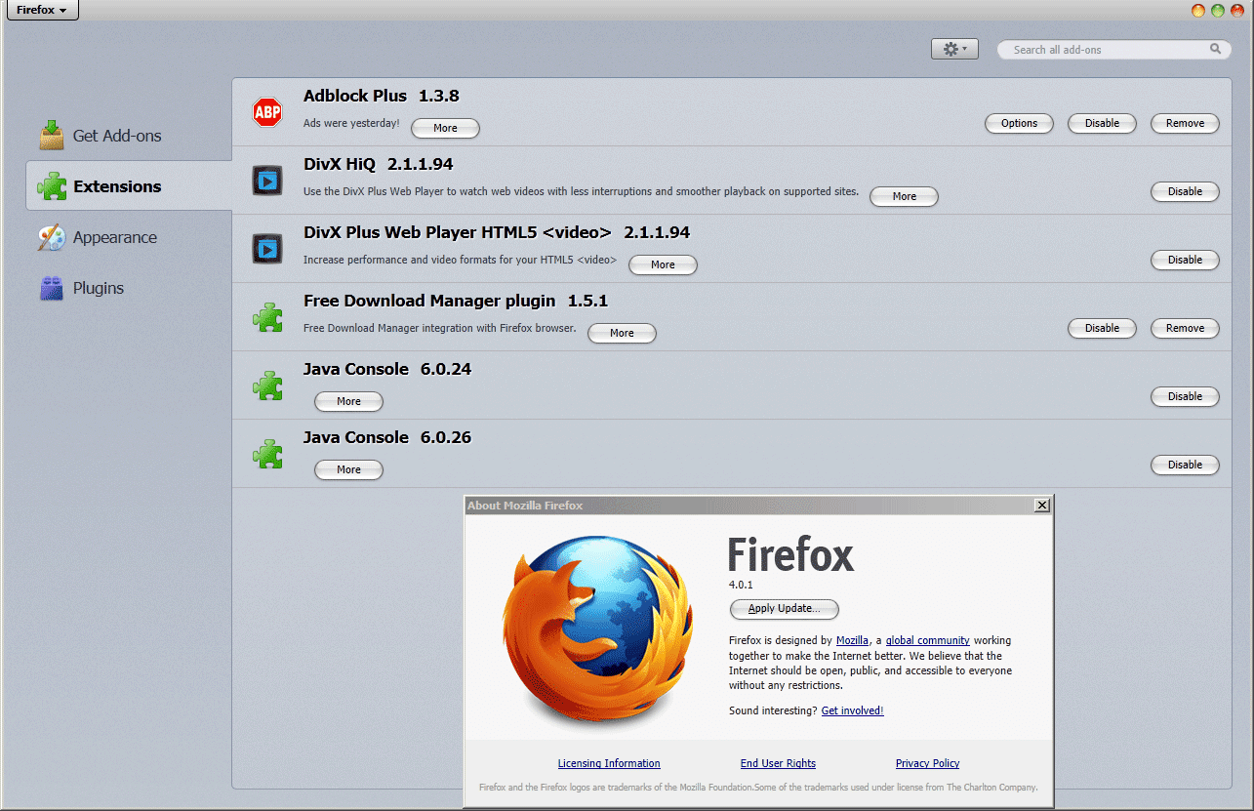Select the Extensions category
This screenshot has height=811, width=1254.
click(x=128, y=186)
